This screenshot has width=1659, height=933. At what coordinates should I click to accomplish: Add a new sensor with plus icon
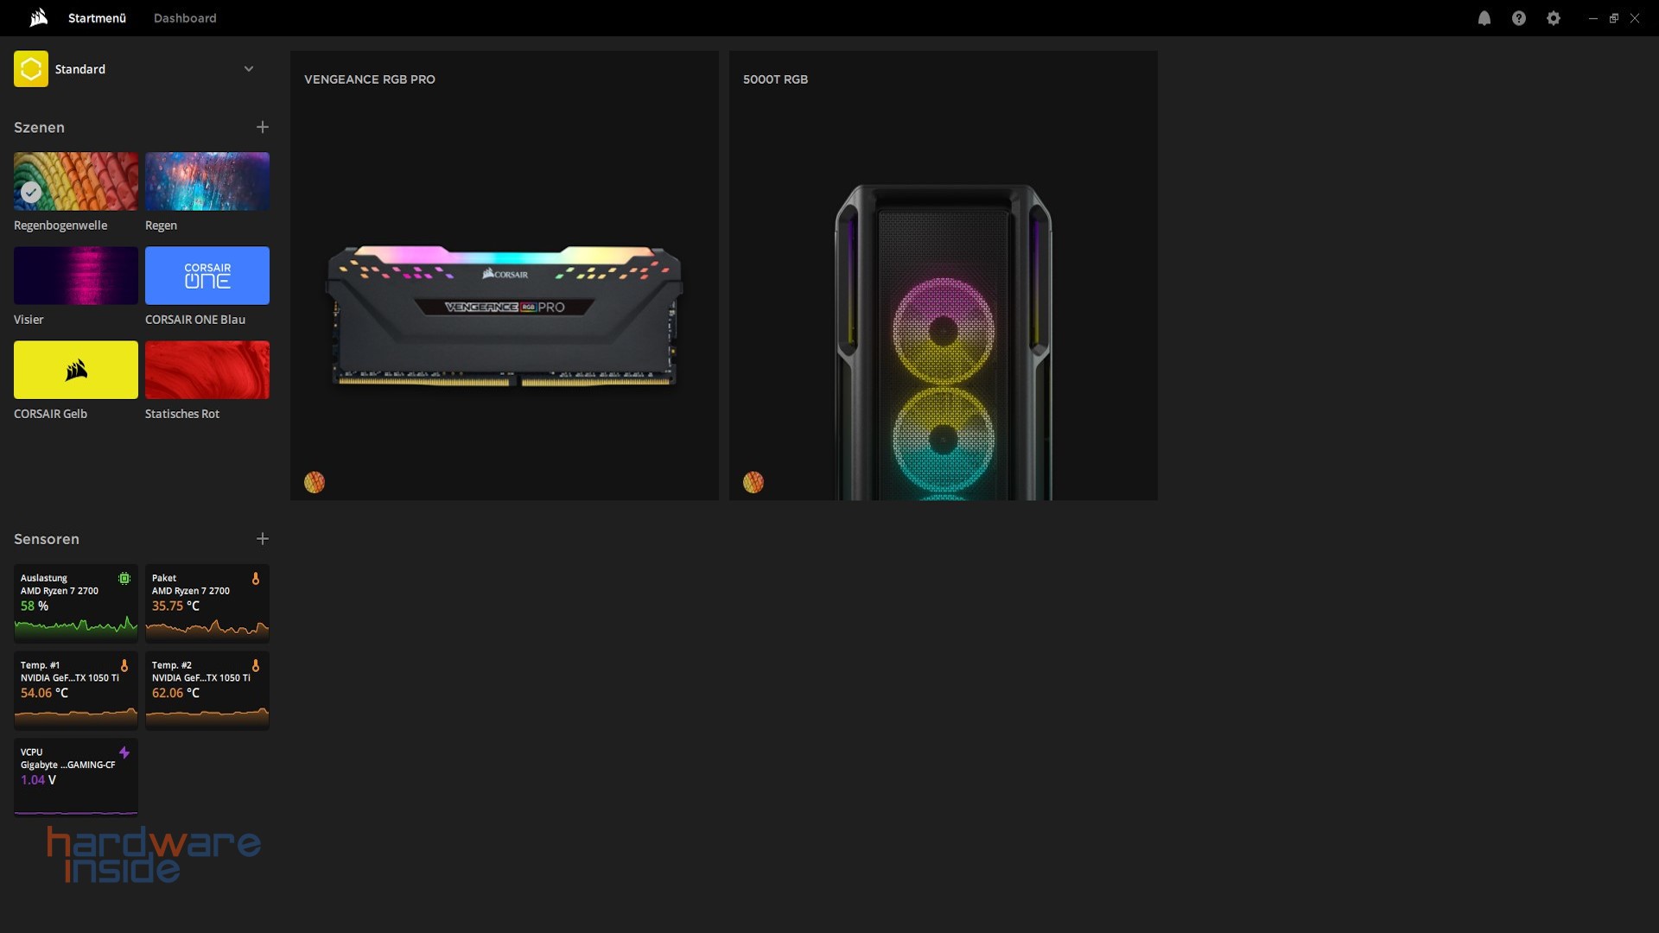tap(262, 539)
